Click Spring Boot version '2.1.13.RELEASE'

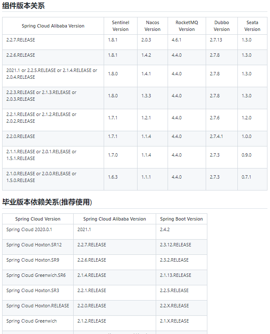[176, 275]
